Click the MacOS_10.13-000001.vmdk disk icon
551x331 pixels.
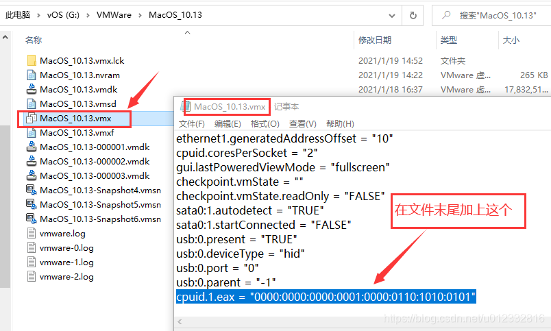(x=32, y=147)
